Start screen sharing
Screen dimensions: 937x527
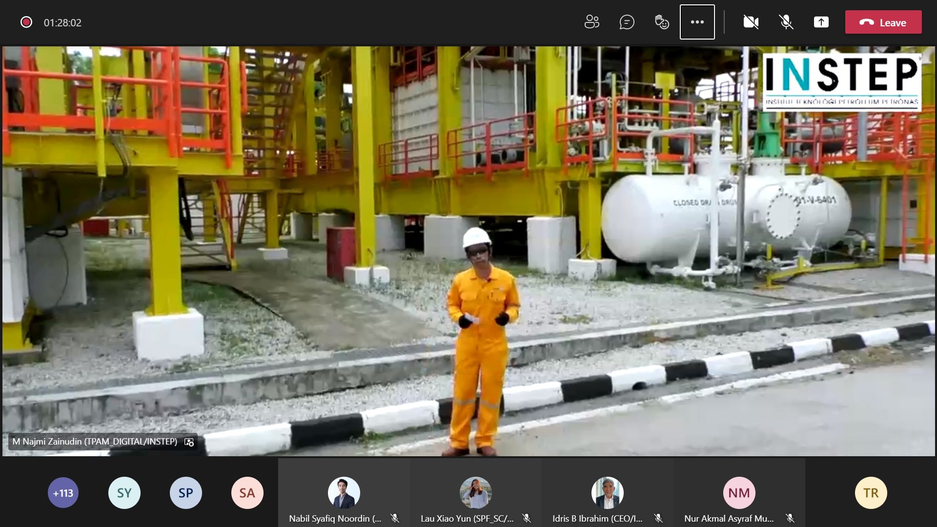(x=822, y=22)
